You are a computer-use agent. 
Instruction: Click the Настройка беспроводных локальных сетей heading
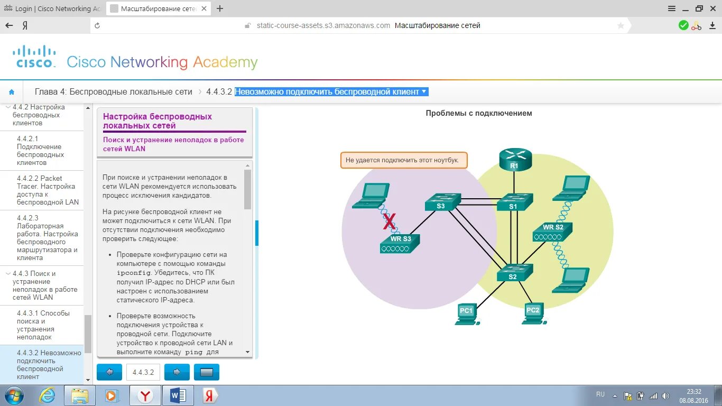coord(158,121)
